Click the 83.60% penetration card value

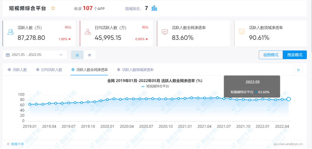[x=183, y=38]
